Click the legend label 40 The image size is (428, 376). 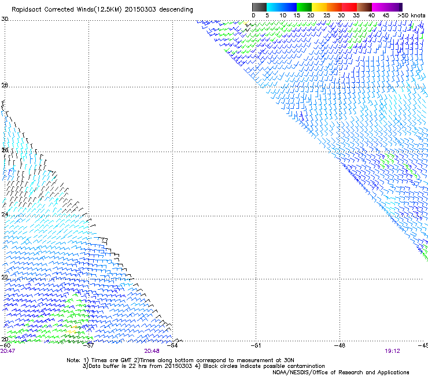[371, 16]
